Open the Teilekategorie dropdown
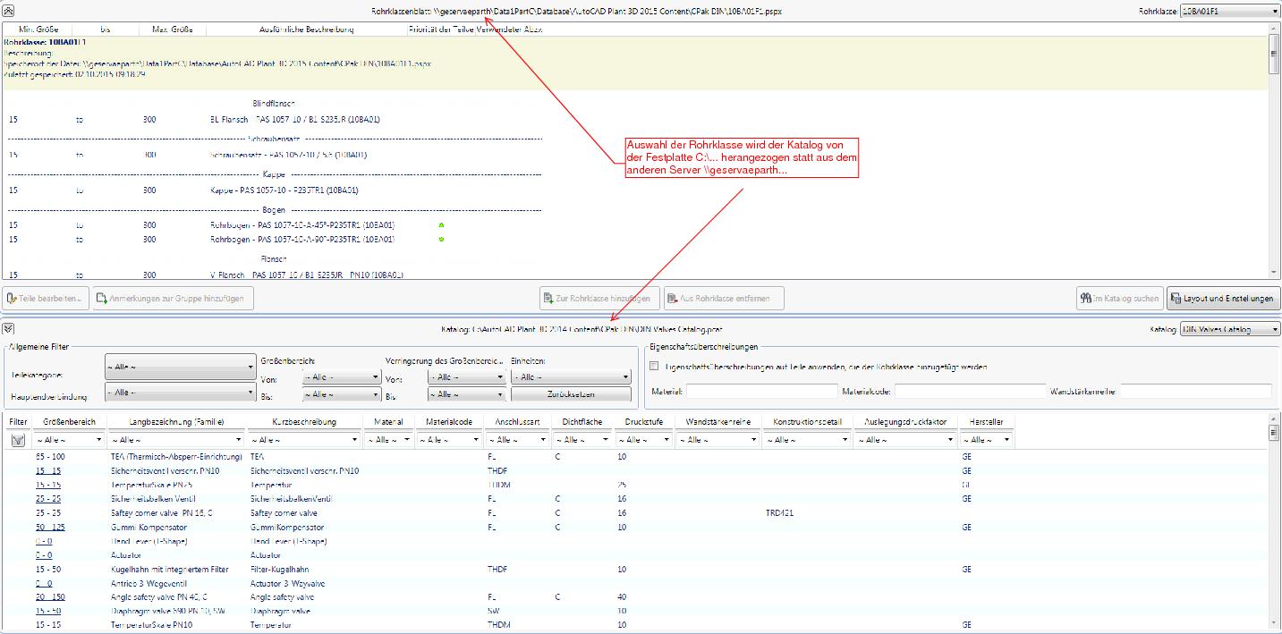 point(181,367)
